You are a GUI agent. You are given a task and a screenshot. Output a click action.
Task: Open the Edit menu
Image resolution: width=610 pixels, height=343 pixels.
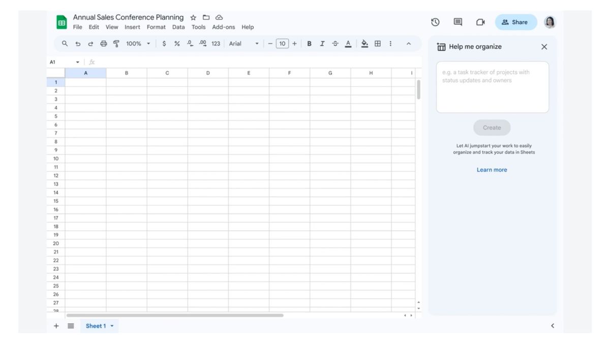click(94, 27)
